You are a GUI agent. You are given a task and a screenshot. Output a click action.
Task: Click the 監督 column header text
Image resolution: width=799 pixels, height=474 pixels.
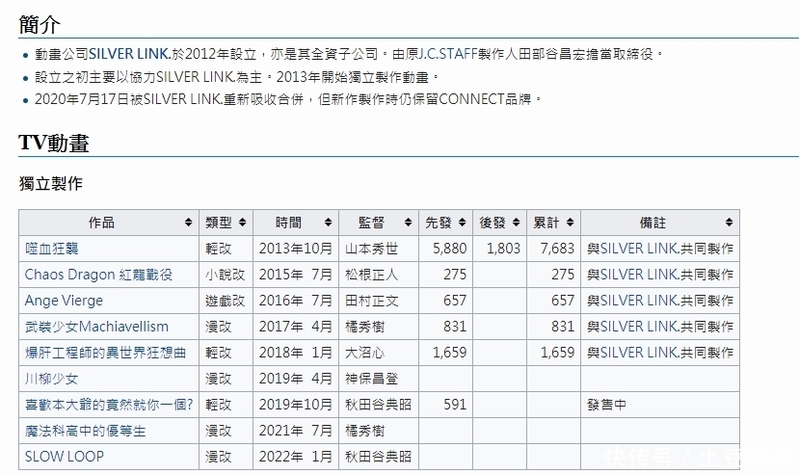[x=371, y=223]
